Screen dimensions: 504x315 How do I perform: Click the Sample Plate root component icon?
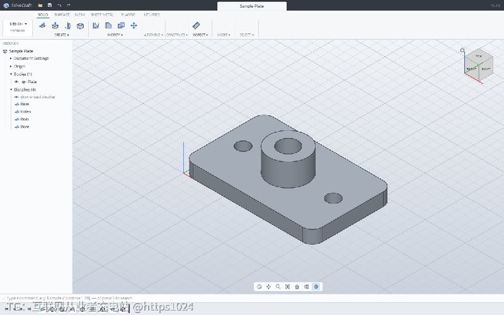pyautogui.click(x=5, y=51)
